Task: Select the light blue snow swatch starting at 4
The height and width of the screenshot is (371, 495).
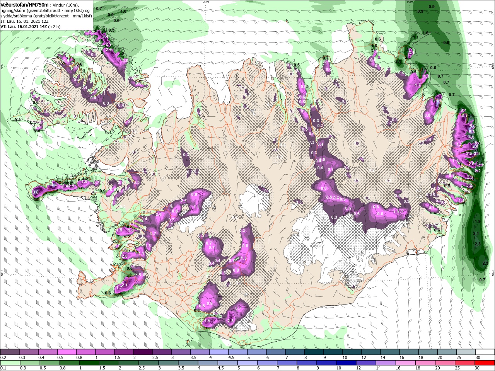Action: [x=218, y=352]
